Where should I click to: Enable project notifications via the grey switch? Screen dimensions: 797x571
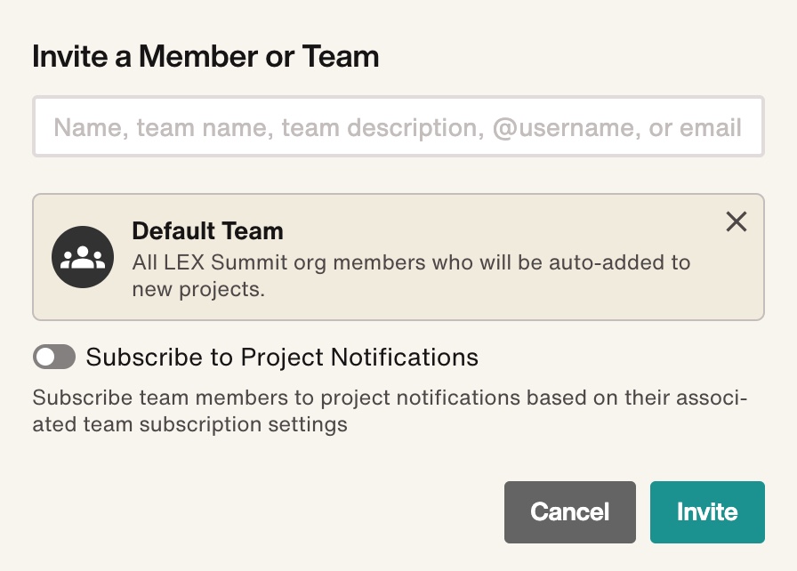coord(54,357)
